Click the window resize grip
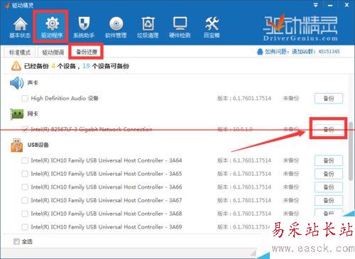 pyautogui.click(x=253, y=253)
